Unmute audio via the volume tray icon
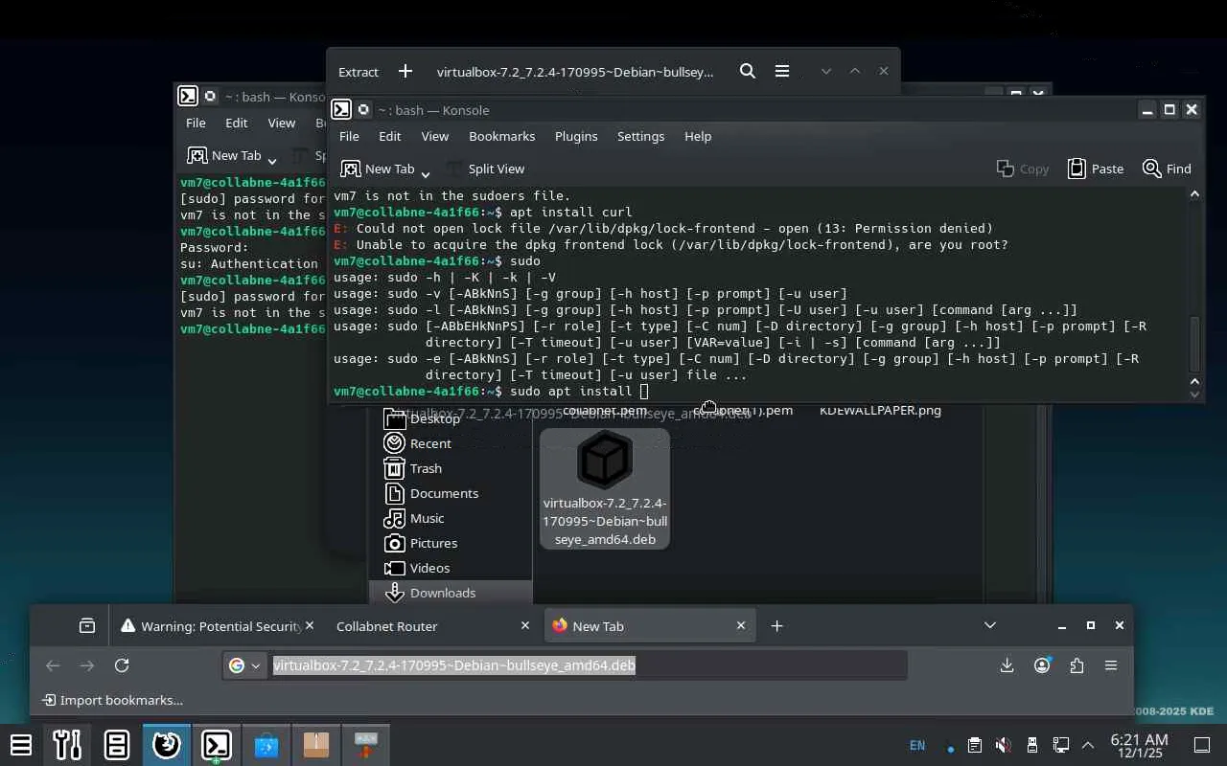The image size is (1227, 766). [x=1003, y=745]
